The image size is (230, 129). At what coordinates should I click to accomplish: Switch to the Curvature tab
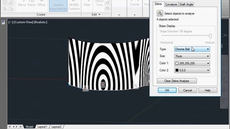[x=171, y=4]
